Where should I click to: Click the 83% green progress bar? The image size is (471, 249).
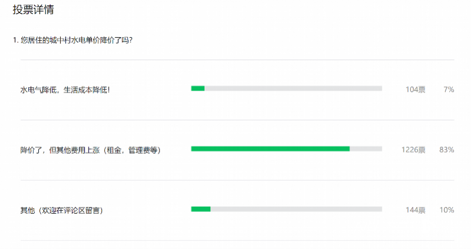coord(270,149)
